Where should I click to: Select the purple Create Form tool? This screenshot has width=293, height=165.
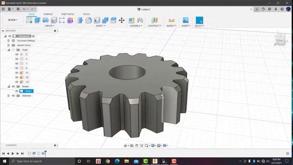coord(70,20)
